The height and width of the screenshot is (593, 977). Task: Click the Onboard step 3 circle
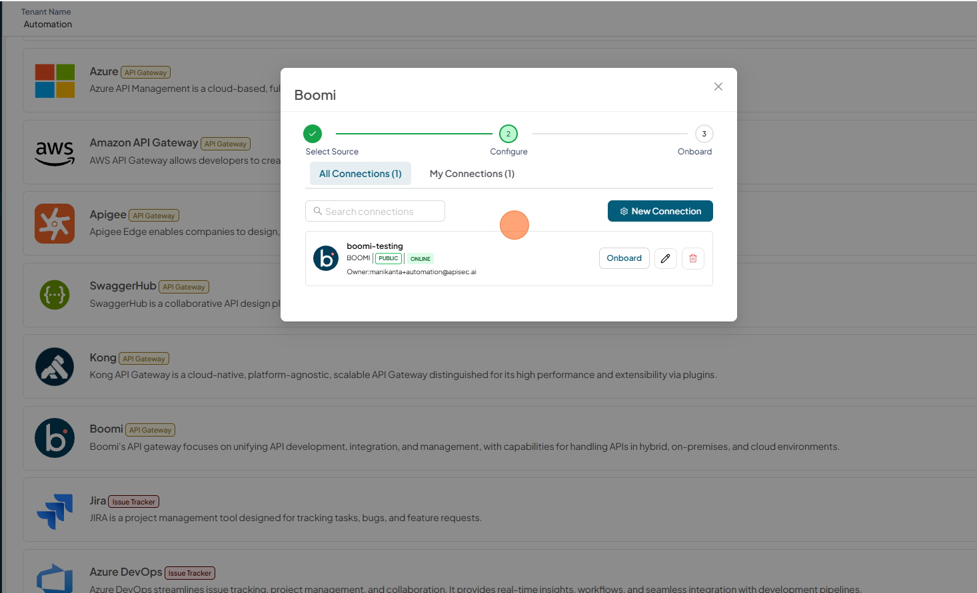pyautogui.click(x=704, y=134)
